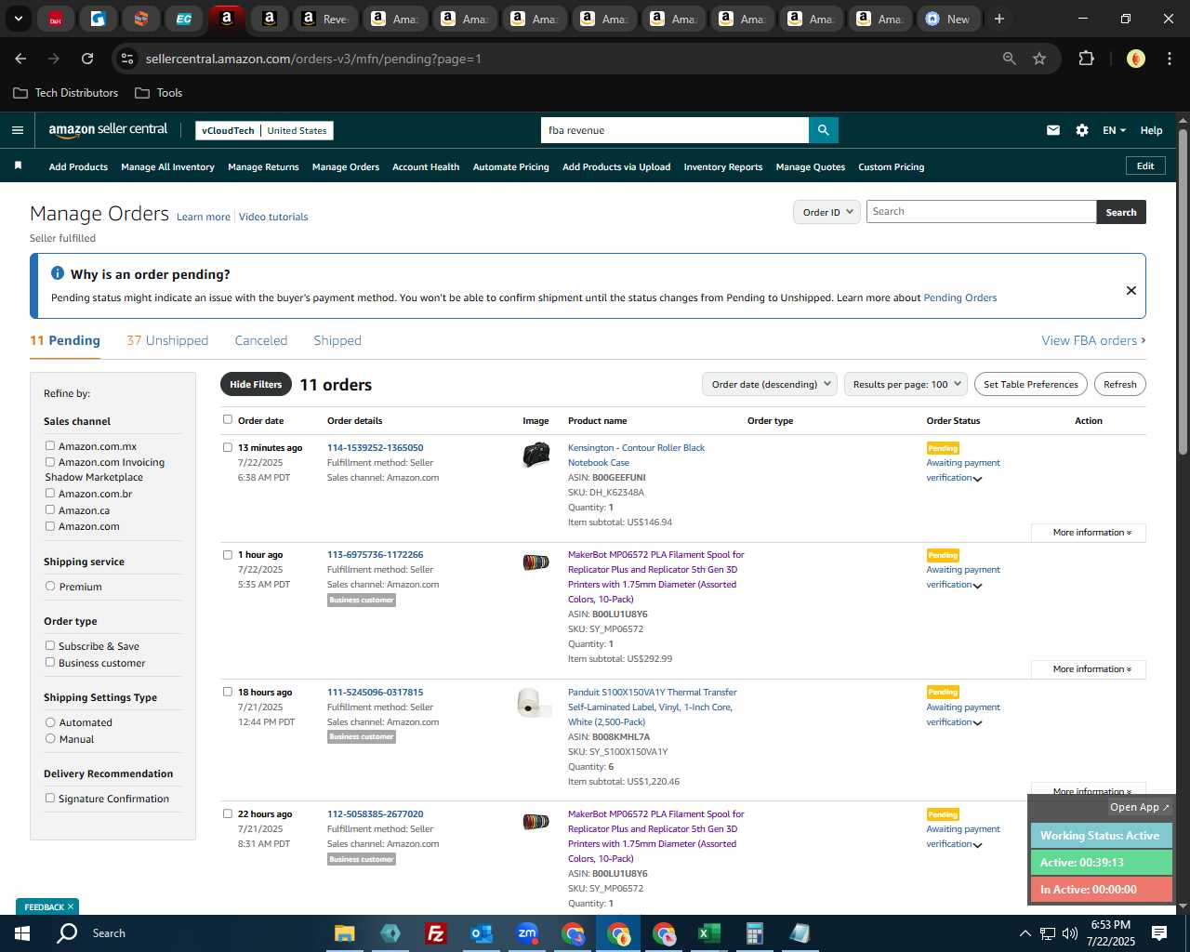Tick the Amazon.ca checkbox
The height and width of the screenshot is (952, 1190).
pyautogui.click(x=50, y=509)
